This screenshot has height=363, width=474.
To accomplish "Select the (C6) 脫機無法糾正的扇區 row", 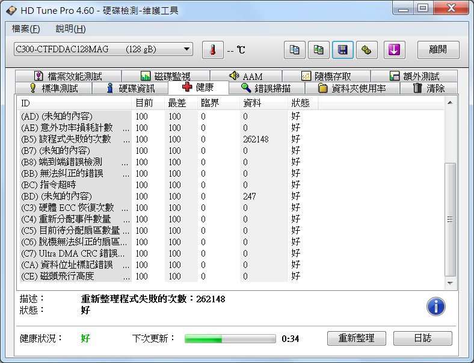I will click(x=231, y=242).
